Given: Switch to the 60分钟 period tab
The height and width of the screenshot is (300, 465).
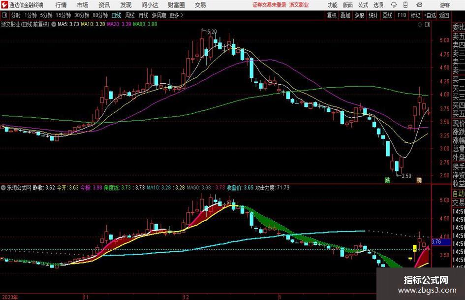Looking at the screenshot, I should tap(100, 15).
